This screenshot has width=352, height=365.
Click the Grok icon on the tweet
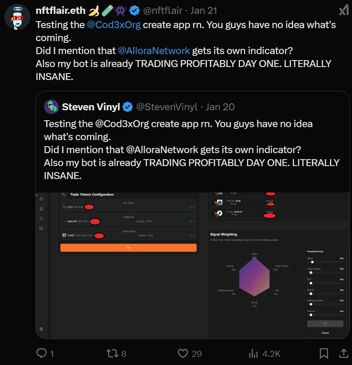(343, 10)
